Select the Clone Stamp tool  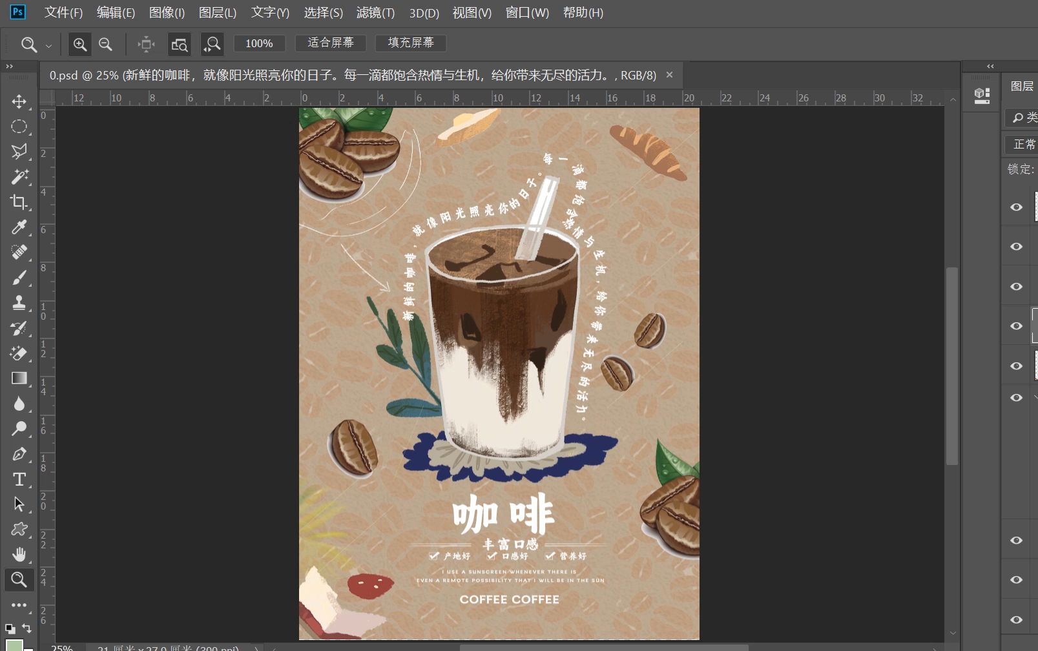pos(19,302)
